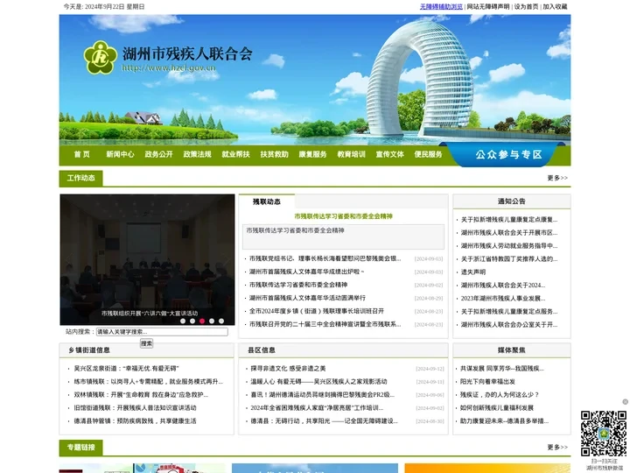Viewport: 630px width, 473px height.
Task: Open 湖州市首届残疾人文体嘉年华成绩出炉啦
Action: coord(306,272)
